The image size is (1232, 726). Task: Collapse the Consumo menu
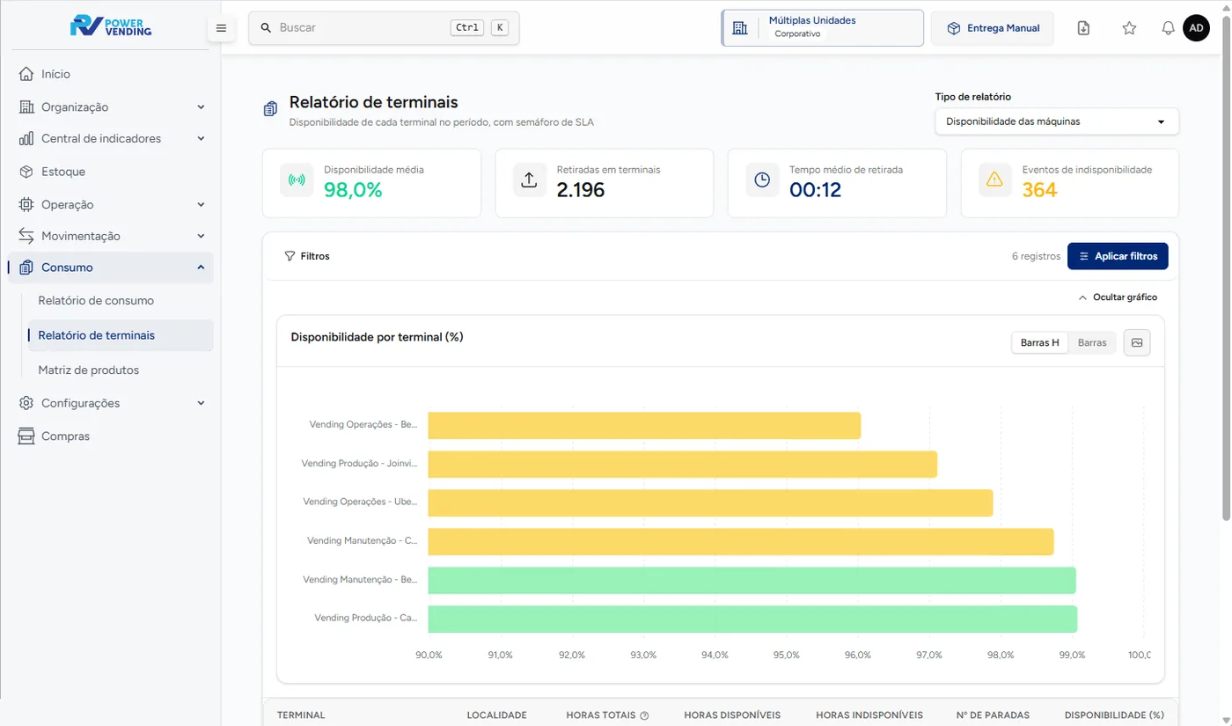click(111, 268)
